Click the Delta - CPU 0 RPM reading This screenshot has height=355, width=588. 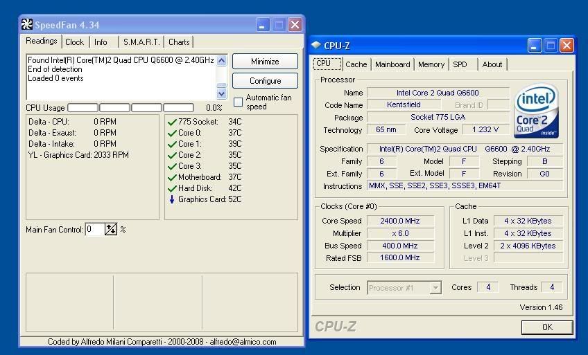tap(72, 122)
